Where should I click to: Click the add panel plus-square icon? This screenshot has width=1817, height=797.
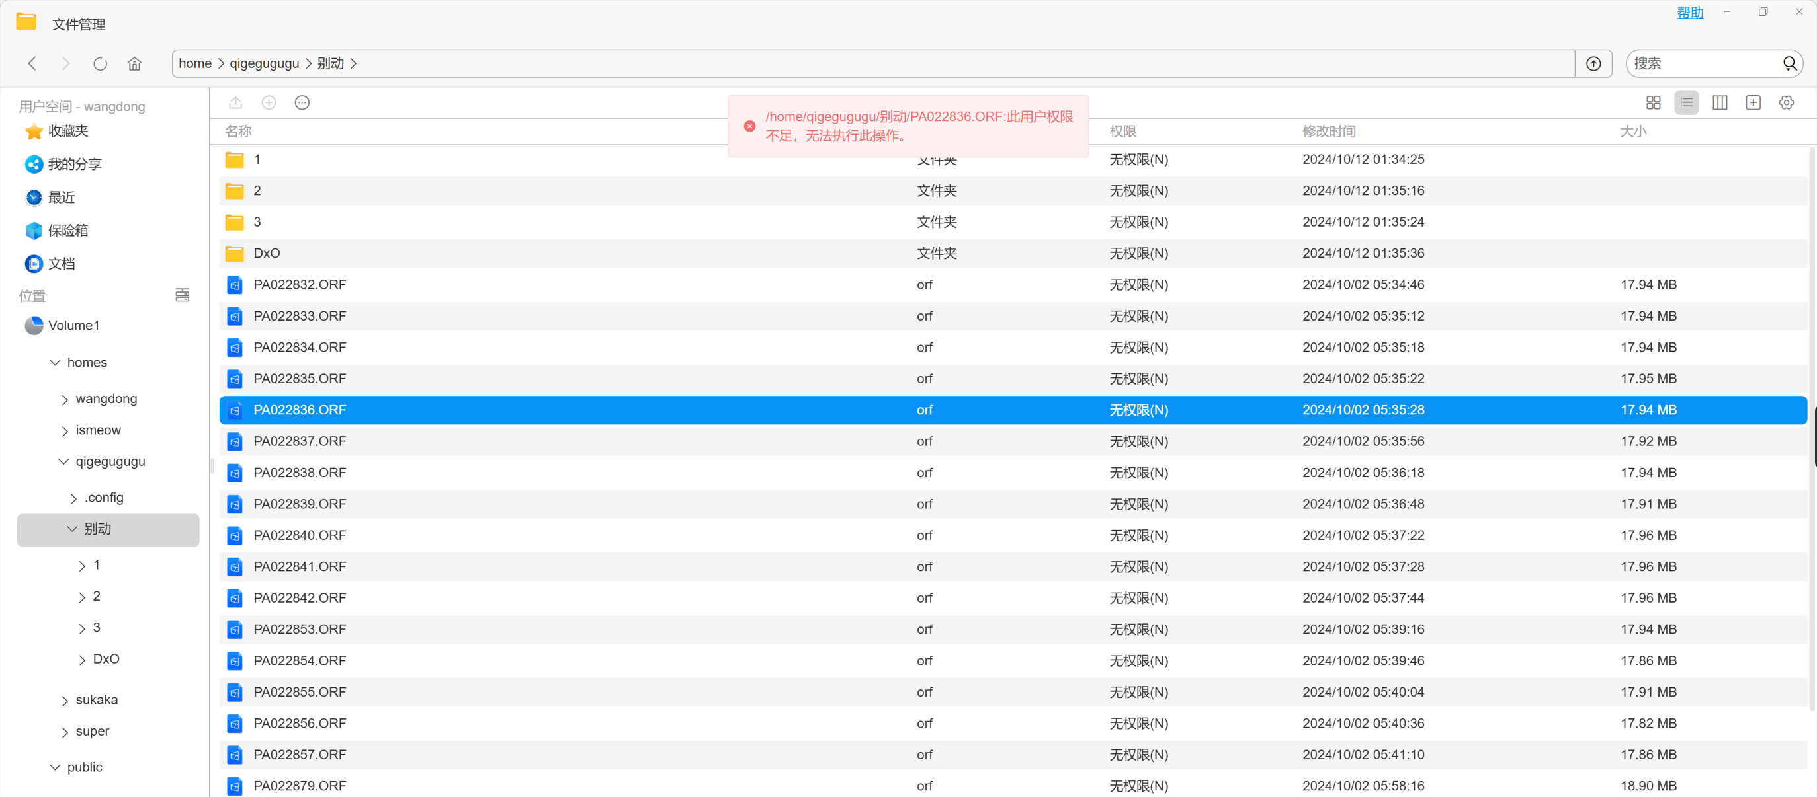(1753, 103)
